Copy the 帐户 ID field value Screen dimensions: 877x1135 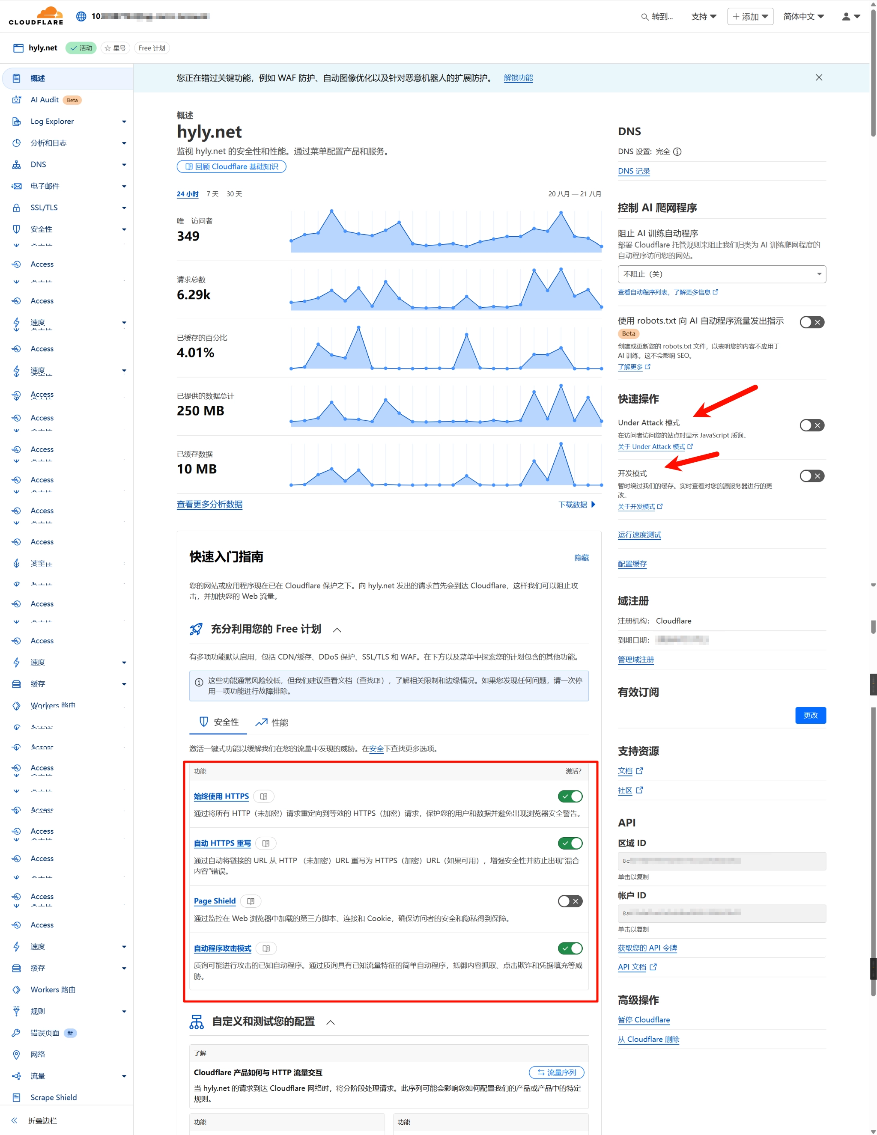(x=722, y=914)
